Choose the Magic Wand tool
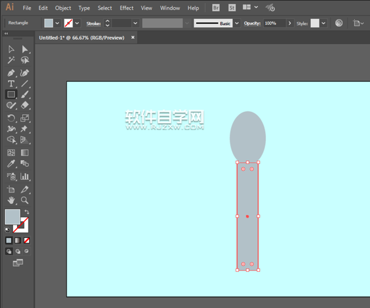The height and width of the screenshot is (308, 370). pyautogui.click(x=11, y=60)
